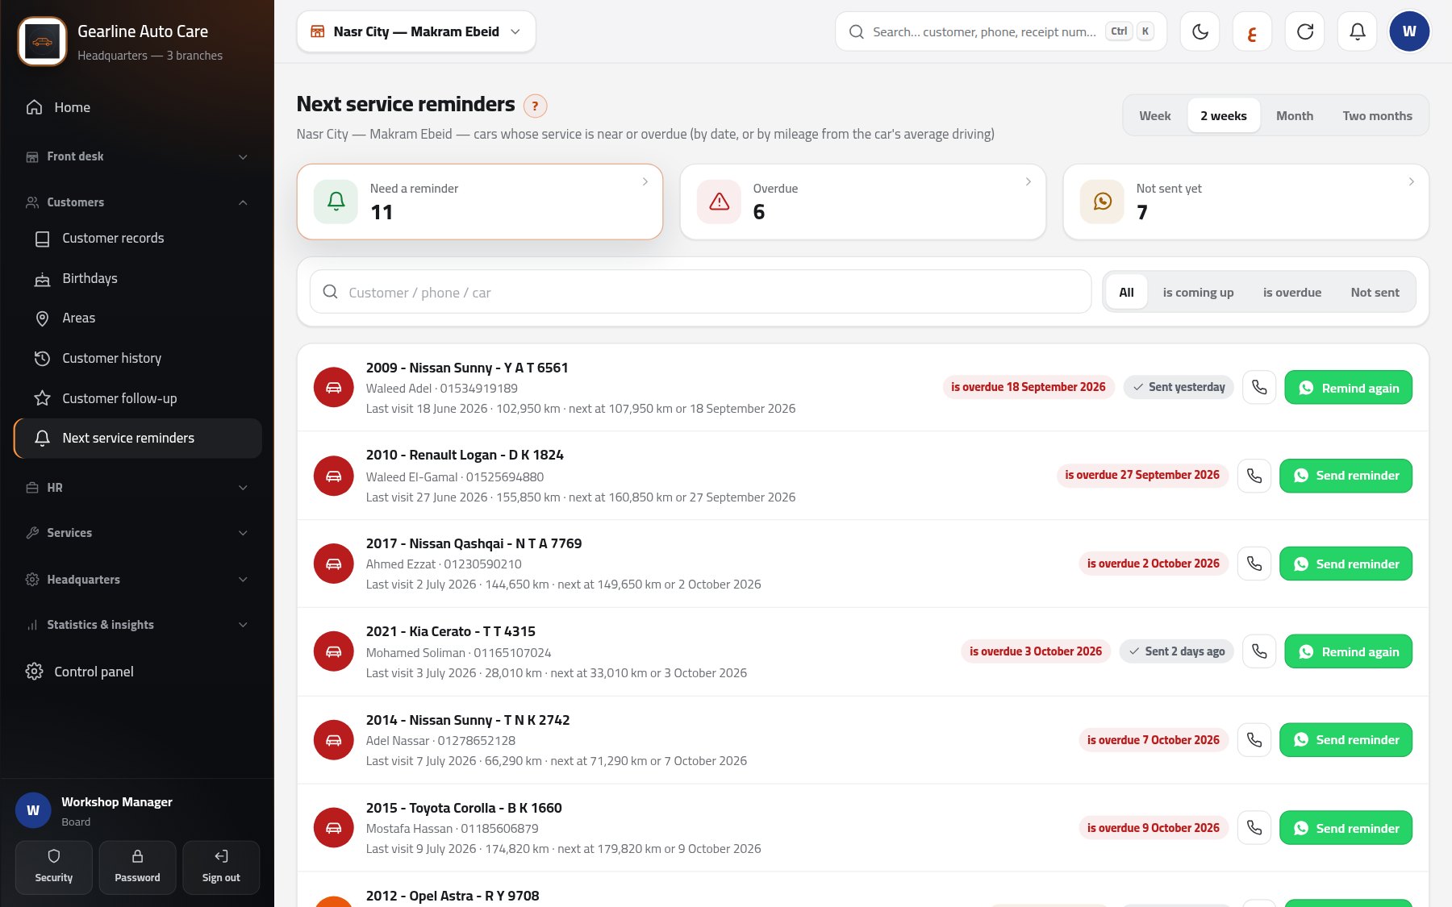Viewport: 1452px width, 907px height.
Task: Send reminder for Toyota Corolla B K 1660
Action: (x=1346, y=828)
